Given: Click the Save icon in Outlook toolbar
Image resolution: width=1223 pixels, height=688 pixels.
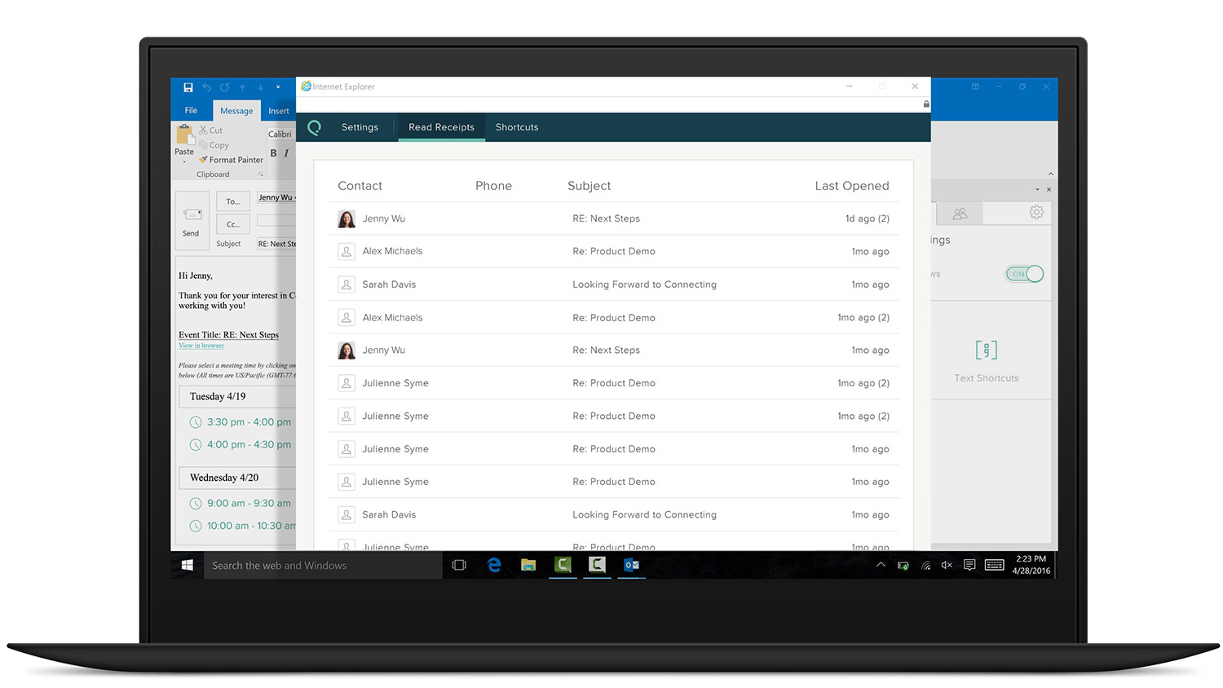Looking at the screenshot, I should [x=188, y=87].
